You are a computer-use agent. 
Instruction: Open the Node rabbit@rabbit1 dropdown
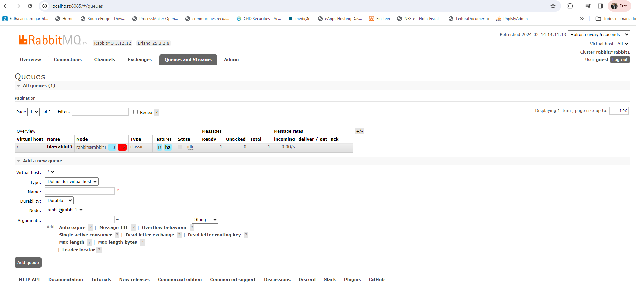point(64,210)
